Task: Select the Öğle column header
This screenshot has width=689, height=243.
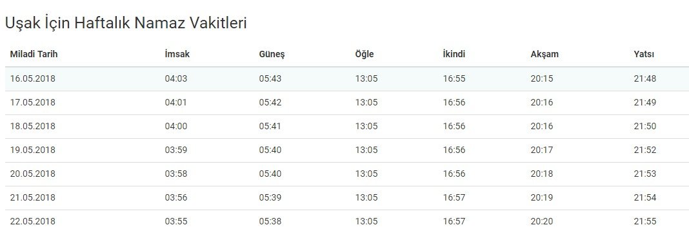Action: (x=364, y=54)
